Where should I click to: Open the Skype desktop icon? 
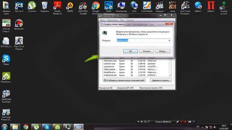(6, 60)
